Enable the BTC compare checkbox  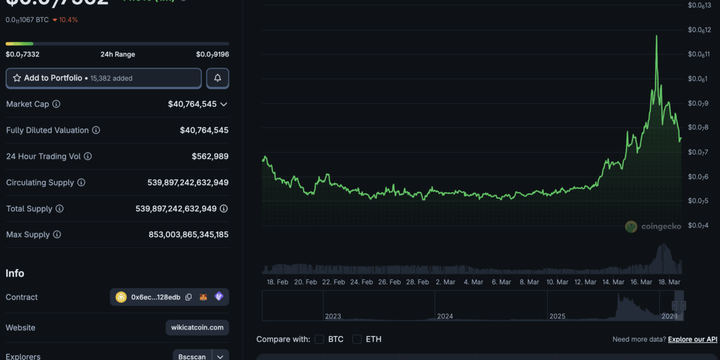coord(319,339)
